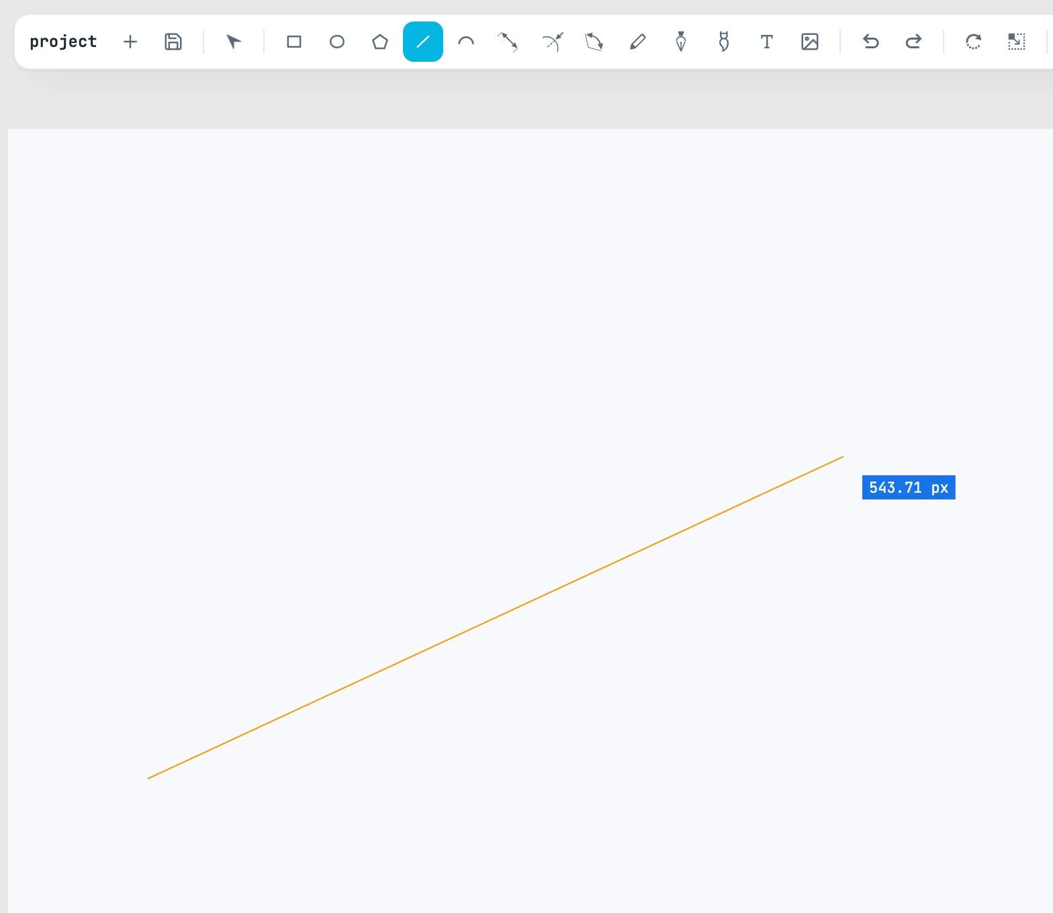Choose the calligraphy brush pen tool
Viewport: 1053px width, 913px height.
724,42
